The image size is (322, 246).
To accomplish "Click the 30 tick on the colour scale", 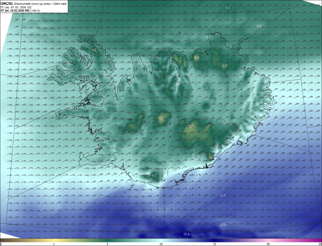I will tap(268, 244).
